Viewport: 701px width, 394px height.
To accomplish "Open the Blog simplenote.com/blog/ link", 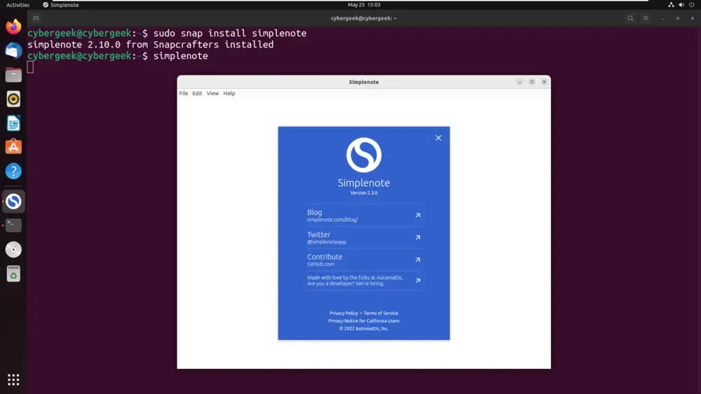I will pyautogui.click(x=363, y=215).
